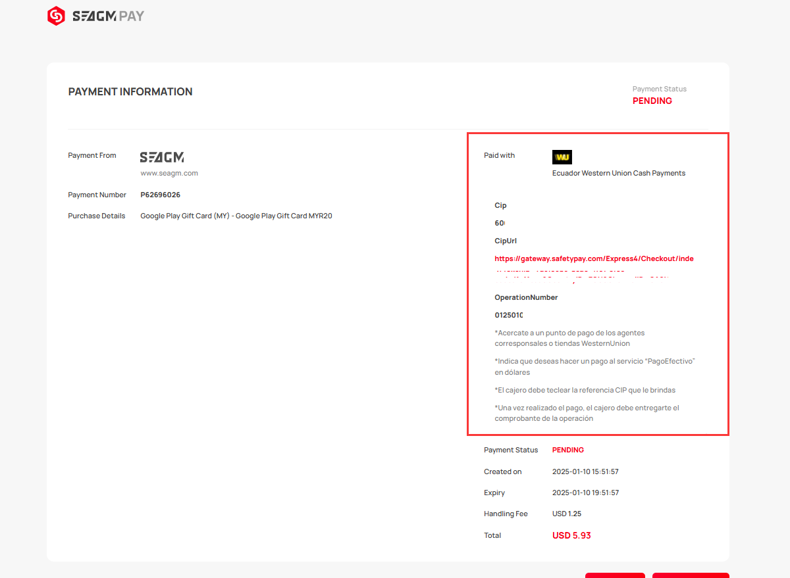Select the instruction about teclear la referencia CIP
This screenshot has height=578, width=790.
[585, 390]
